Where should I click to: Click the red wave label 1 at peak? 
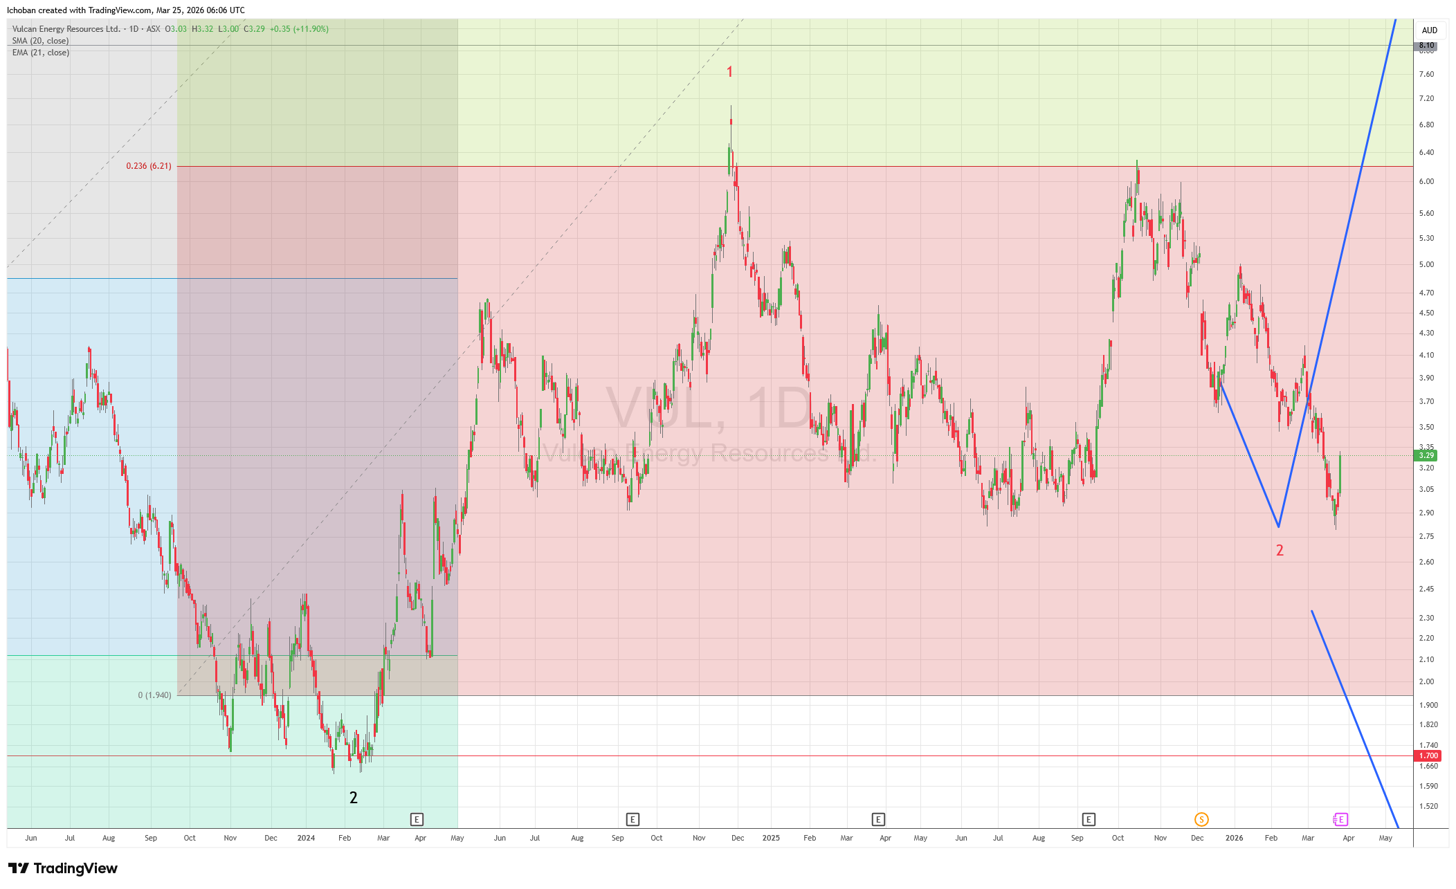tap(729, 72)
